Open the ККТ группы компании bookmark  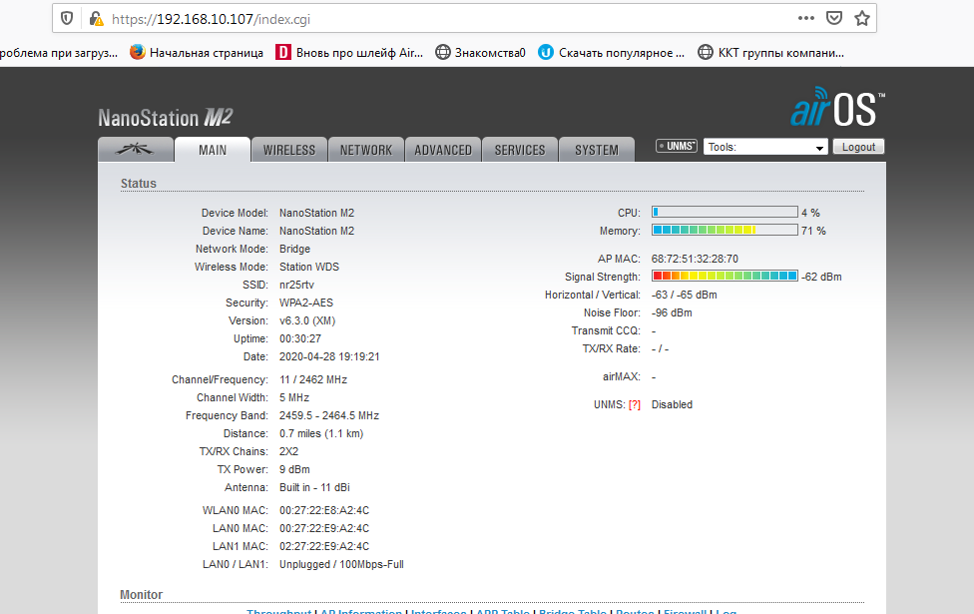click(x=770, y=53)
